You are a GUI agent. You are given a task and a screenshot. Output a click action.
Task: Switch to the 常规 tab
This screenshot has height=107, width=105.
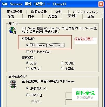tap(11, 16)
